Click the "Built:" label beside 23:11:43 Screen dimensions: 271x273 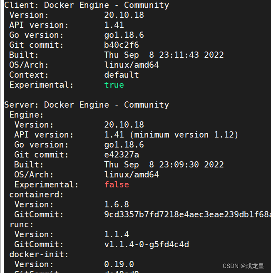coord(24,55)
